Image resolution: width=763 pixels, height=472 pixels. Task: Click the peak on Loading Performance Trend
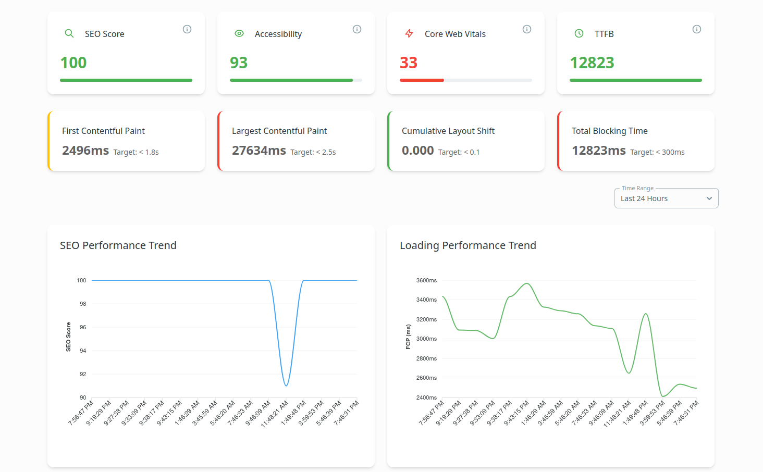tap(526, 283)
